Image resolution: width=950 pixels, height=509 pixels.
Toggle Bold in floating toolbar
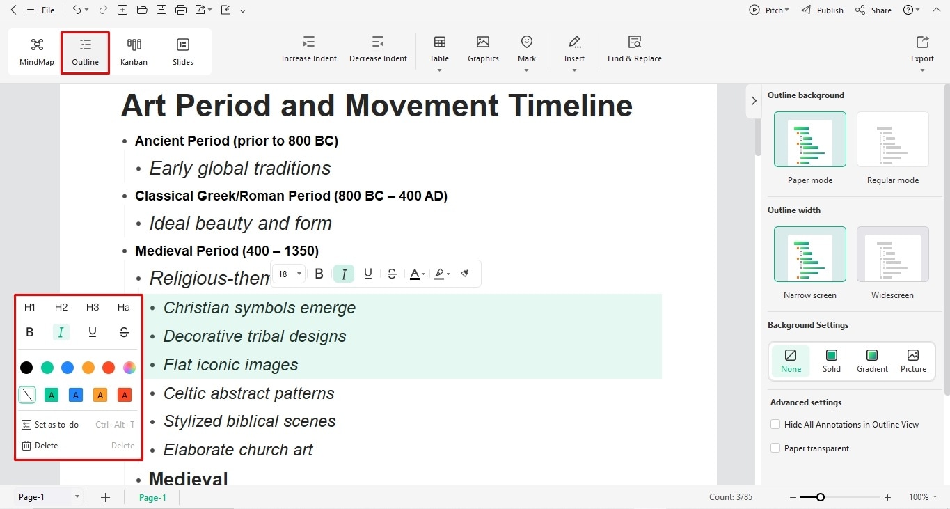click(319, 274)
